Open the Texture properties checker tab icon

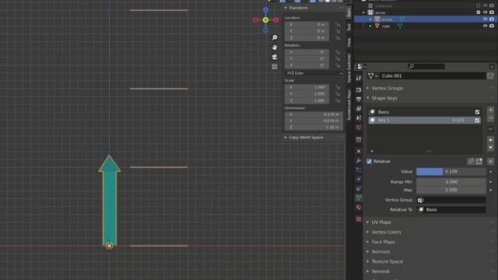(x=359, y=219)
